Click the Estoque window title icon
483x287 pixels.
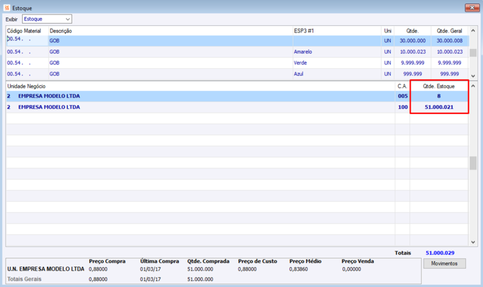(7, 8)
